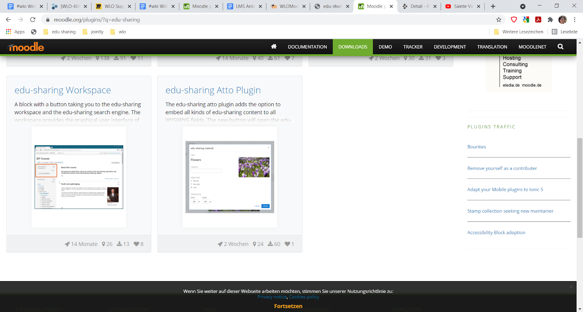Click the Moodle logo
Viewport: 583px width, 312px height.
26,47
